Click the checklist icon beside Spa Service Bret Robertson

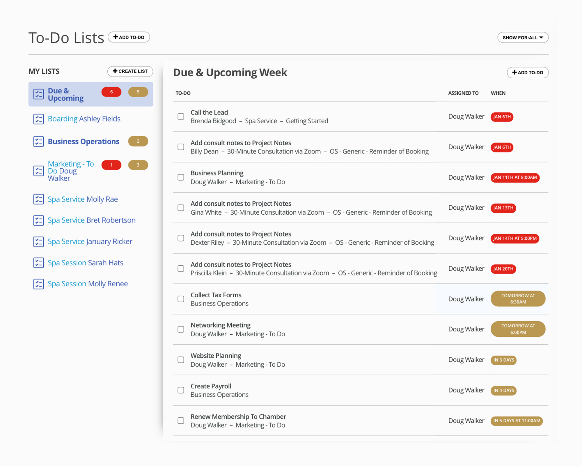tap(38, 220)
